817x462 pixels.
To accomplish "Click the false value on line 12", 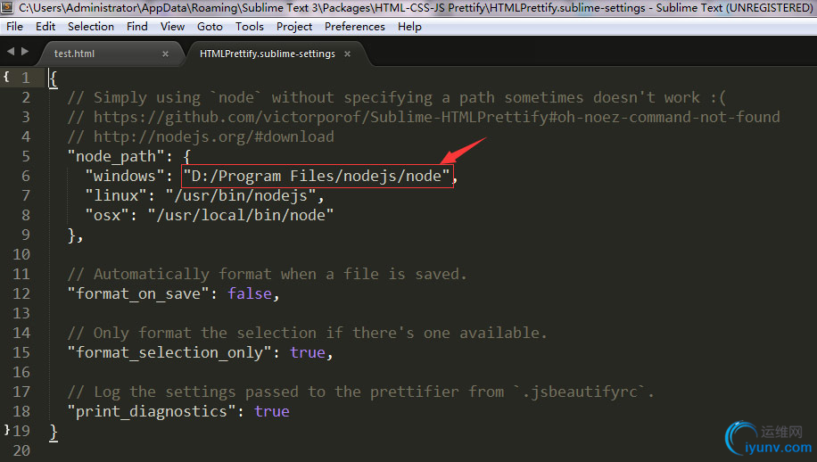I will coord(250,293).
